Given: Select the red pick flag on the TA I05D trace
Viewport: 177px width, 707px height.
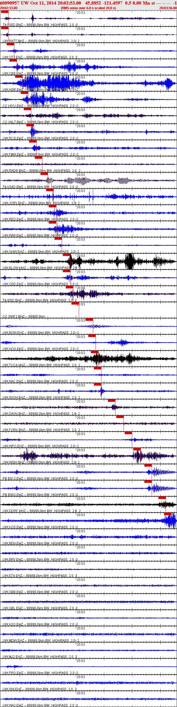Looking at the screenshot, I should [69, 287].
